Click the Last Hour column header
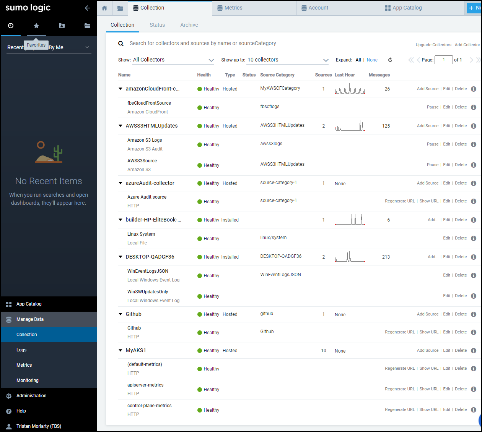 coord(345,75)
